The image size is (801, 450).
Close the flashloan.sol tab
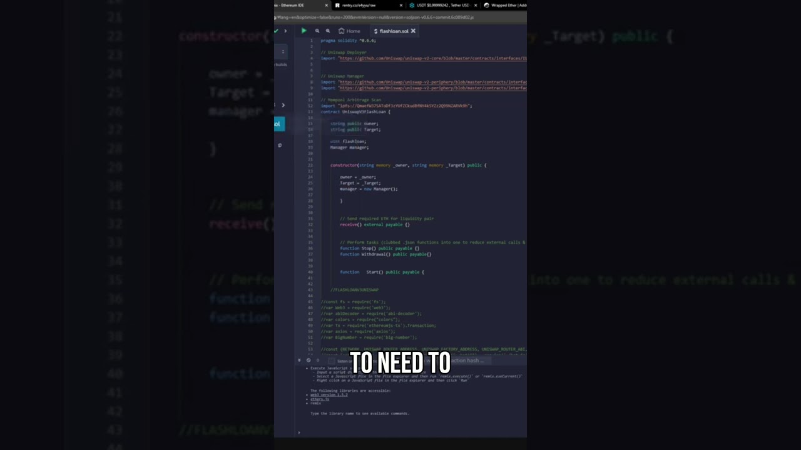[x=413, y=31]
